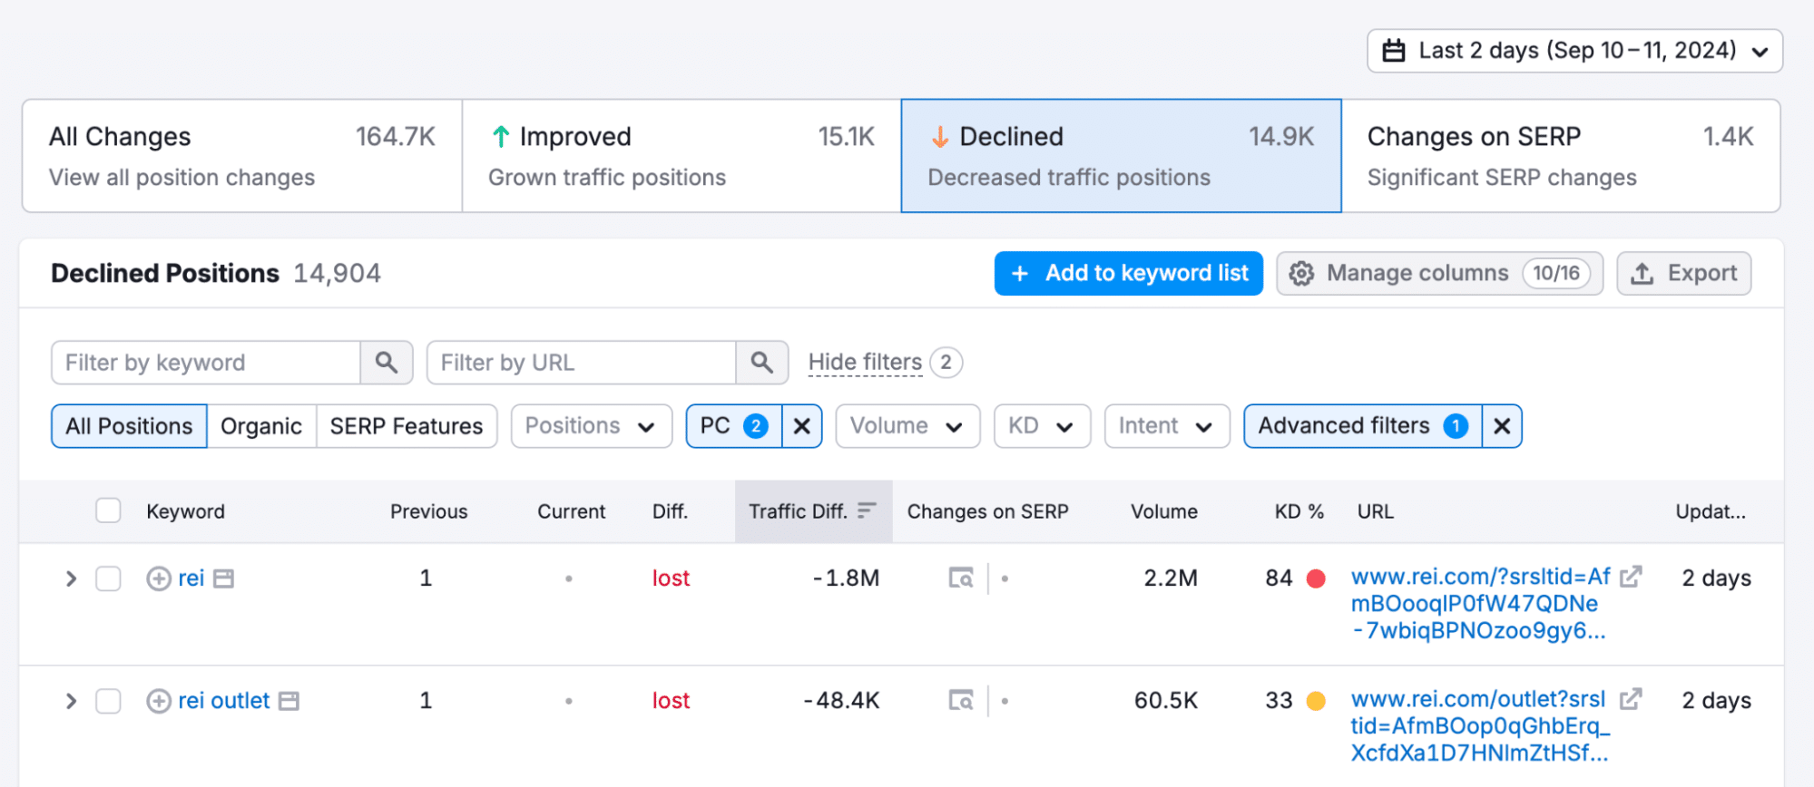Click the Updated column header
The image size is (1814, 787).
1711,511
